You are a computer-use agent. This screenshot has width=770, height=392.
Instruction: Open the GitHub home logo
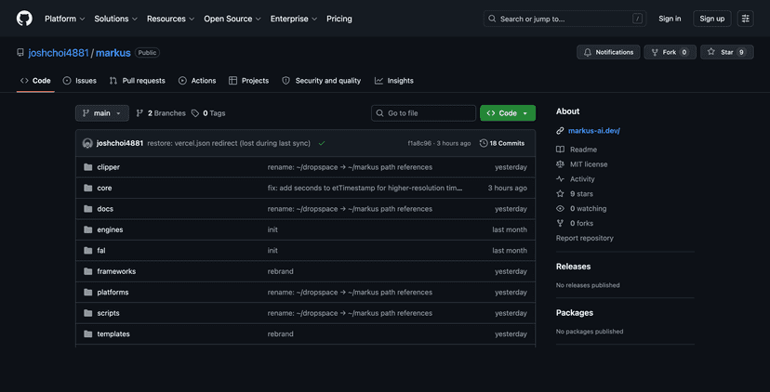tap(24, 19)
